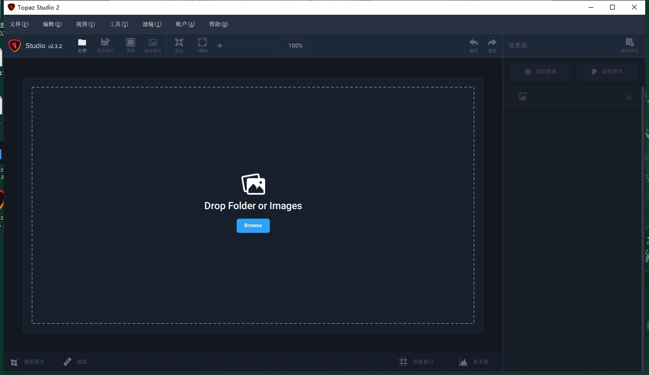Screen dimensions: 649x375
Task: Click the 保存样式 save style icon
Action: (630, 46)
